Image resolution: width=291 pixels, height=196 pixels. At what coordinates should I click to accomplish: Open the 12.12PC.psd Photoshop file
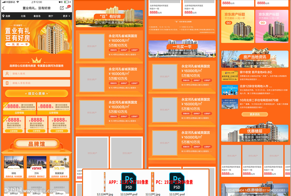pyautogui.click(x=177, y=184)
